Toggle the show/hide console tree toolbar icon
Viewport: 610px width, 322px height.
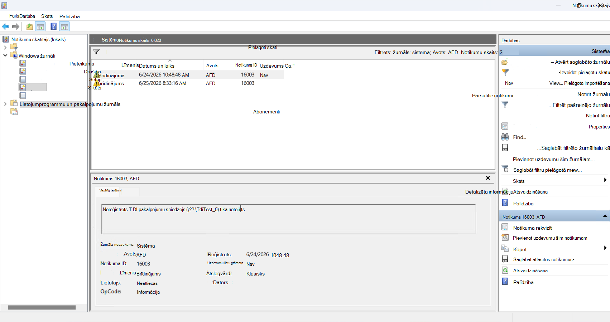point(40,26)
